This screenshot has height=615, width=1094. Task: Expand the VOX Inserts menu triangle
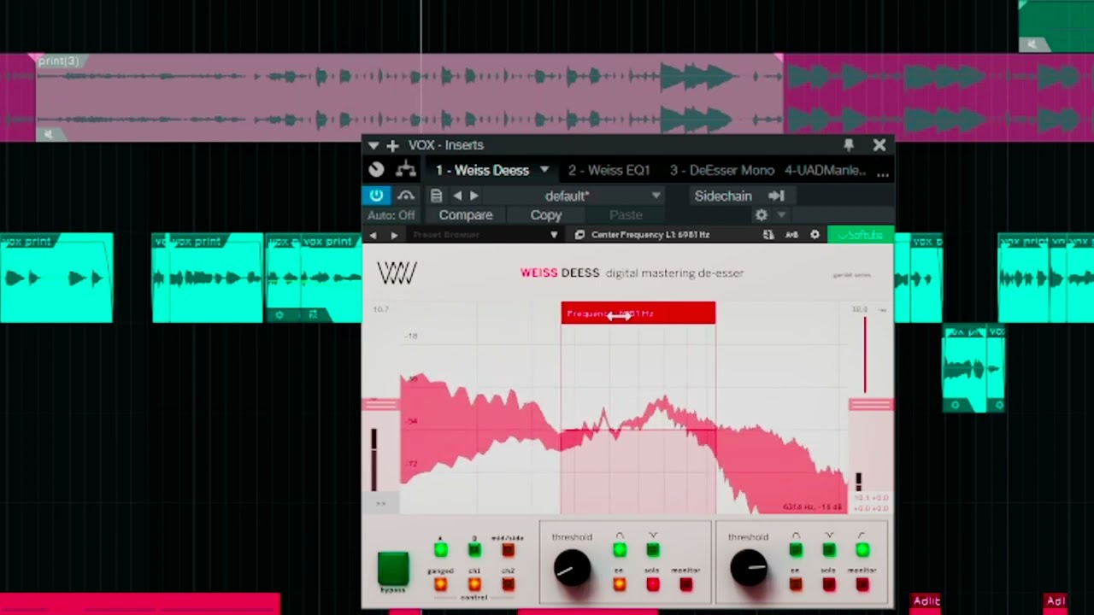pos(373,145)
